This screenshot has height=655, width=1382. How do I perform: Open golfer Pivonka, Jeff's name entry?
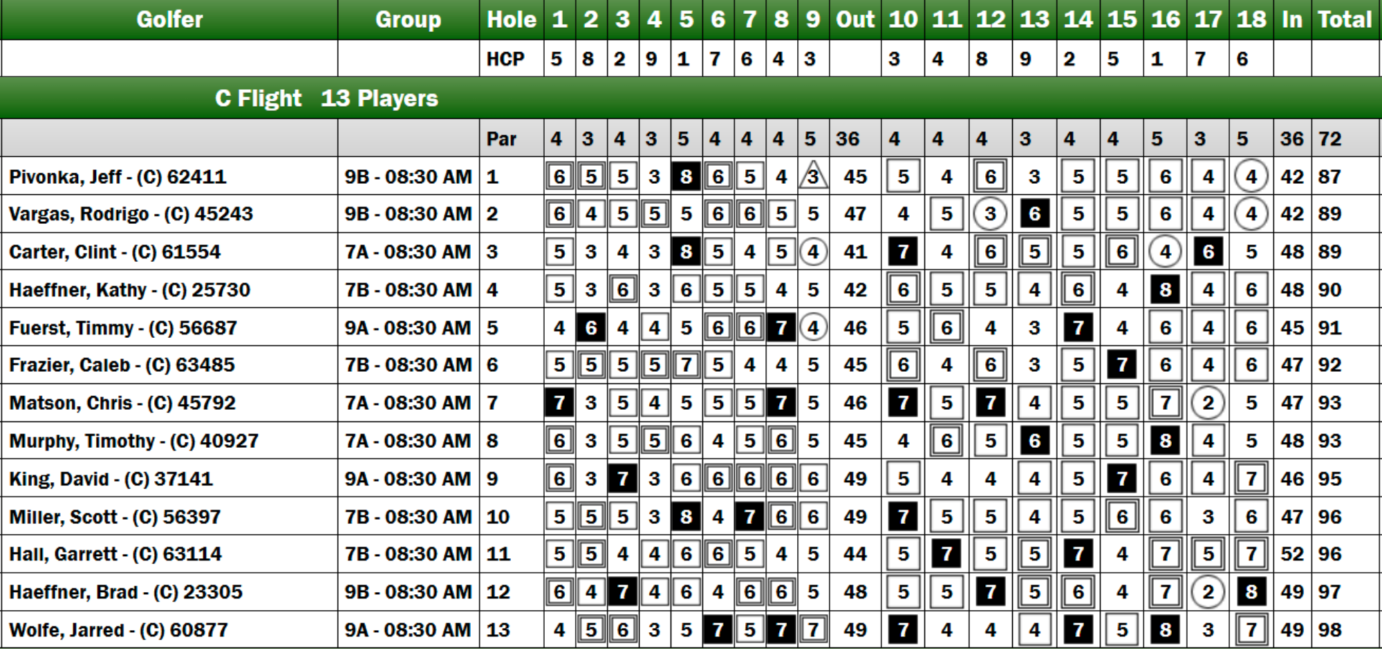(118, 177)
